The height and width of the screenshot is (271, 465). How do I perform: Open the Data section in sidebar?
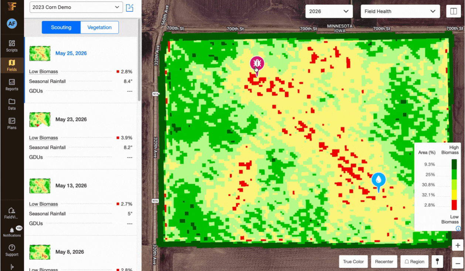pos(12,104)
